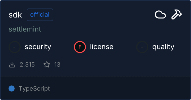
Task: Click the dotted divider above the footer
Action: tap(95, 76)
